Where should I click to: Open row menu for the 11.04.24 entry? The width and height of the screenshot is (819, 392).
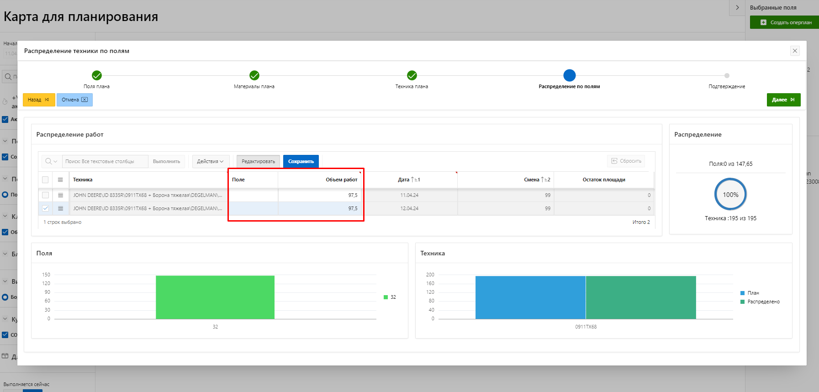click(60, 195)
